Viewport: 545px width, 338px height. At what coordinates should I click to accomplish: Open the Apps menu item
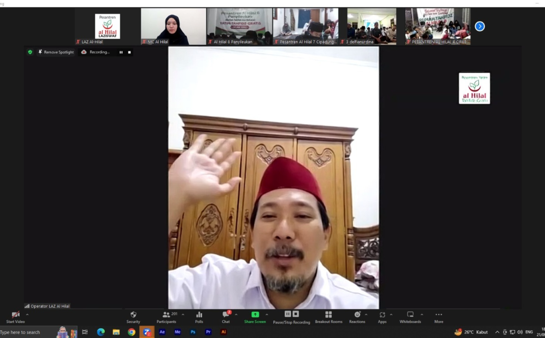point(382,317)
